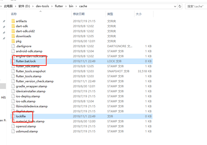
Task: Click the android-sdk.stamp file icon
Action: tap(13, 51)
